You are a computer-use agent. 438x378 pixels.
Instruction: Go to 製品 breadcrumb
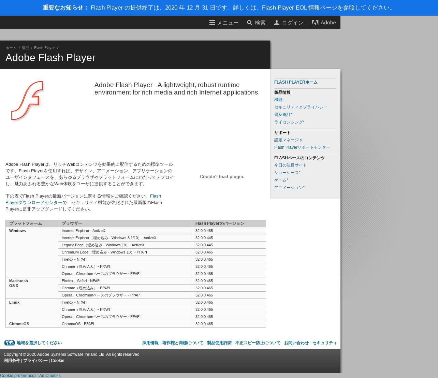[26, 48]
